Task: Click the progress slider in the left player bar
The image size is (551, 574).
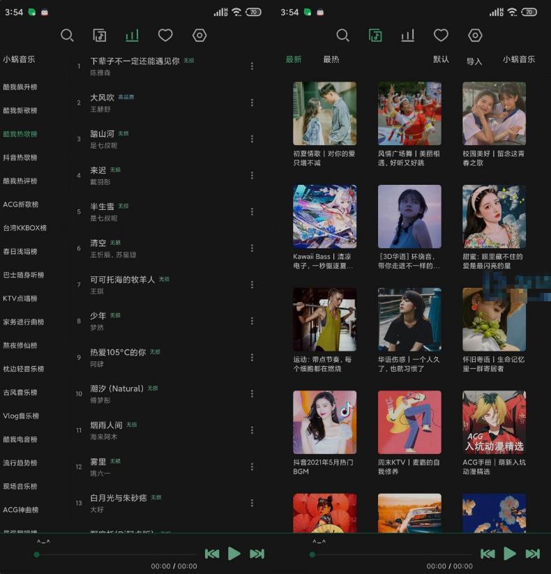Action: coord(112,554)
